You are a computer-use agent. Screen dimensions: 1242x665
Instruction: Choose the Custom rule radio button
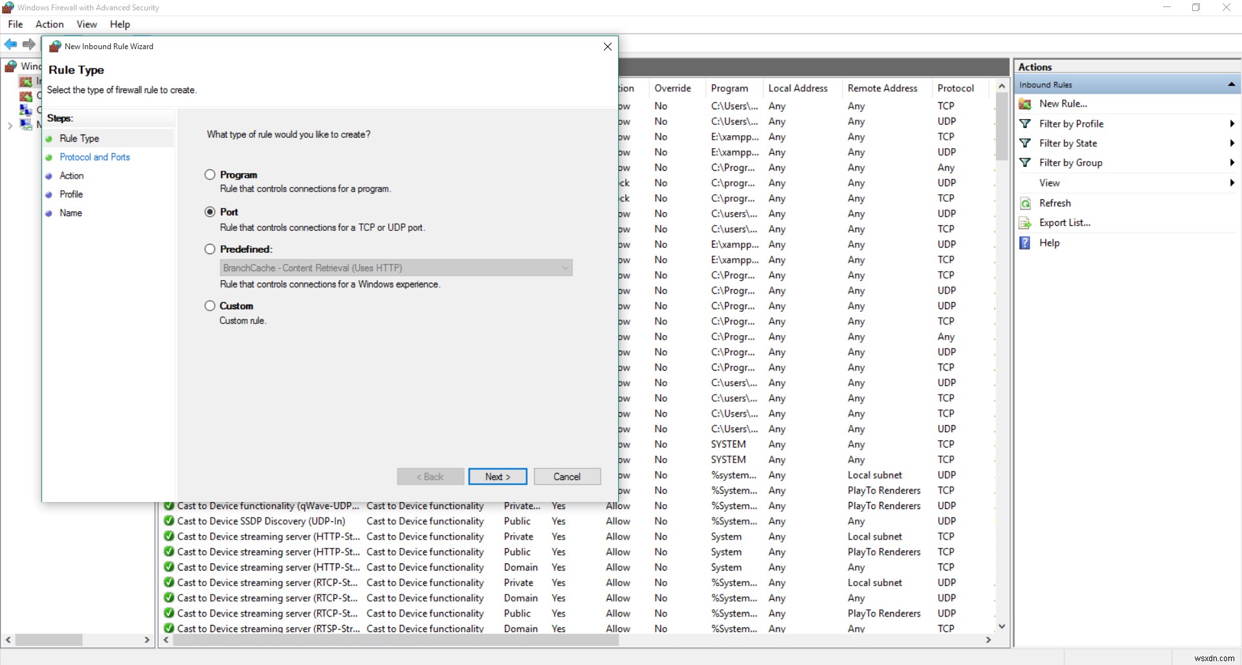(210, 306)
